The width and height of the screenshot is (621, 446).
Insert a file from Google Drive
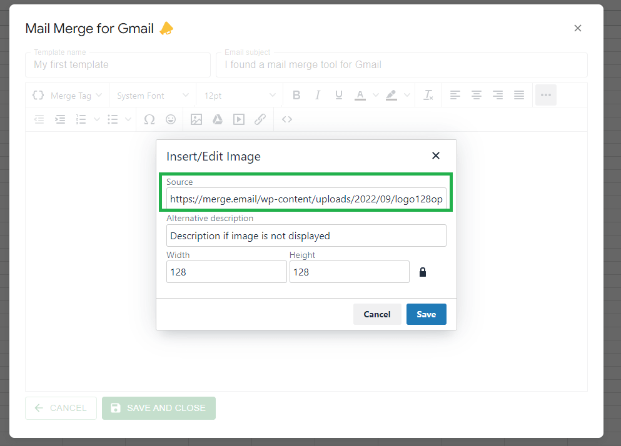[218, 119]
